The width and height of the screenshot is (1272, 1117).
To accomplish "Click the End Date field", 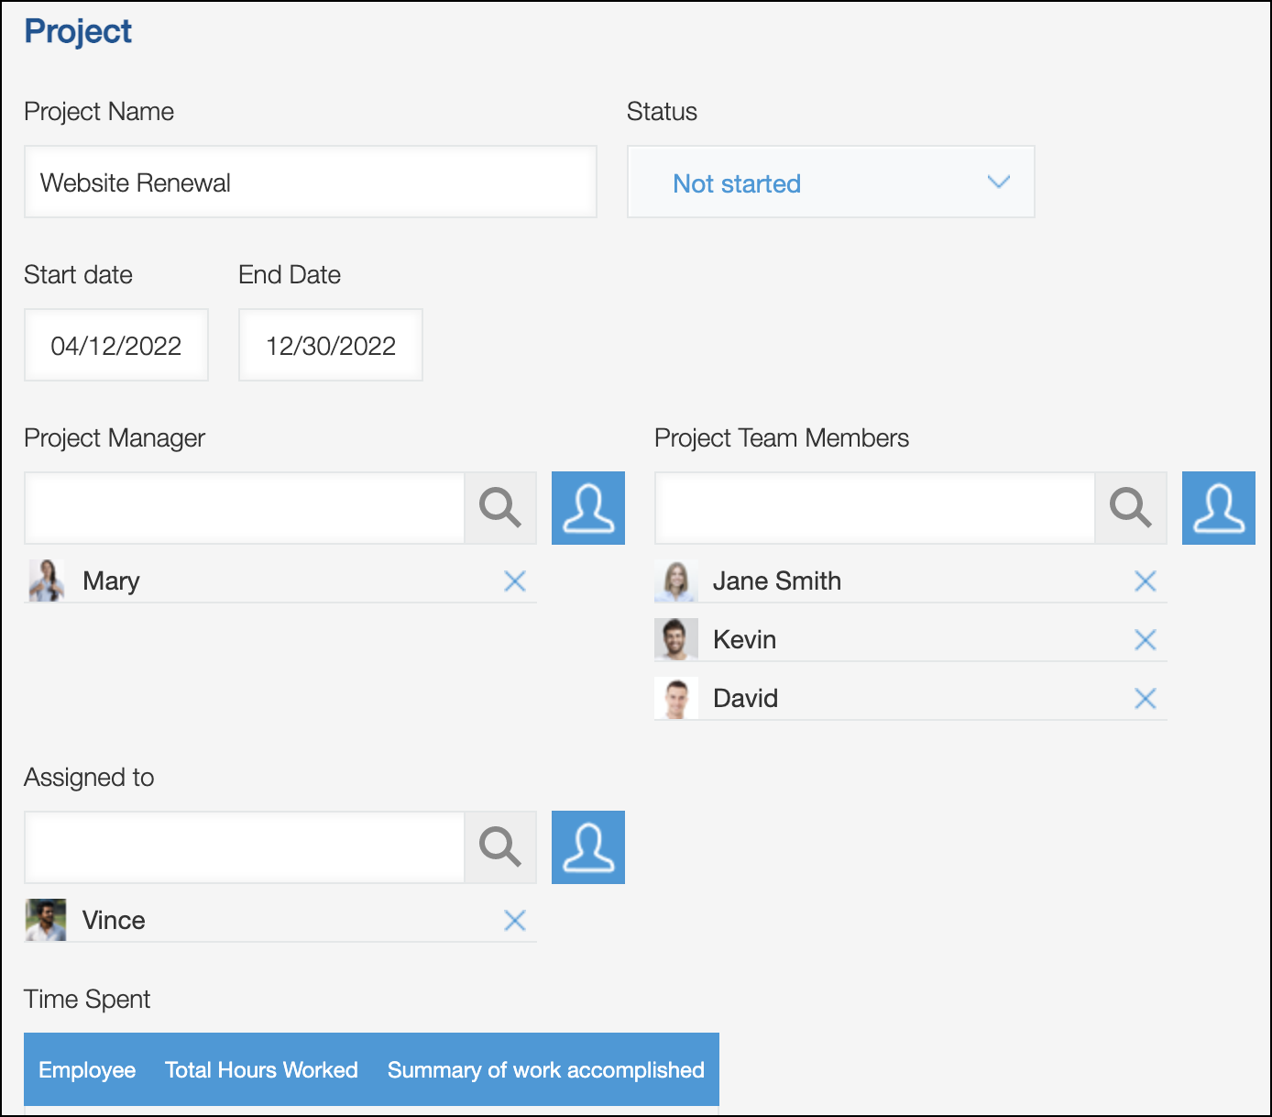I will [331, 346].
